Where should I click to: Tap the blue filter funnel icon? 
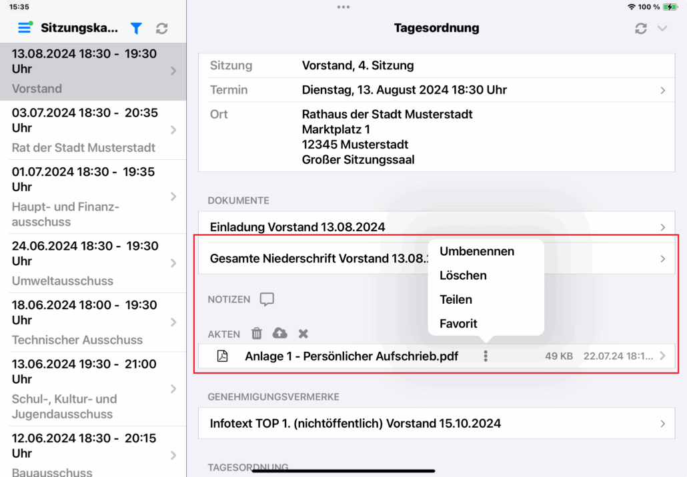coord(136,28)
